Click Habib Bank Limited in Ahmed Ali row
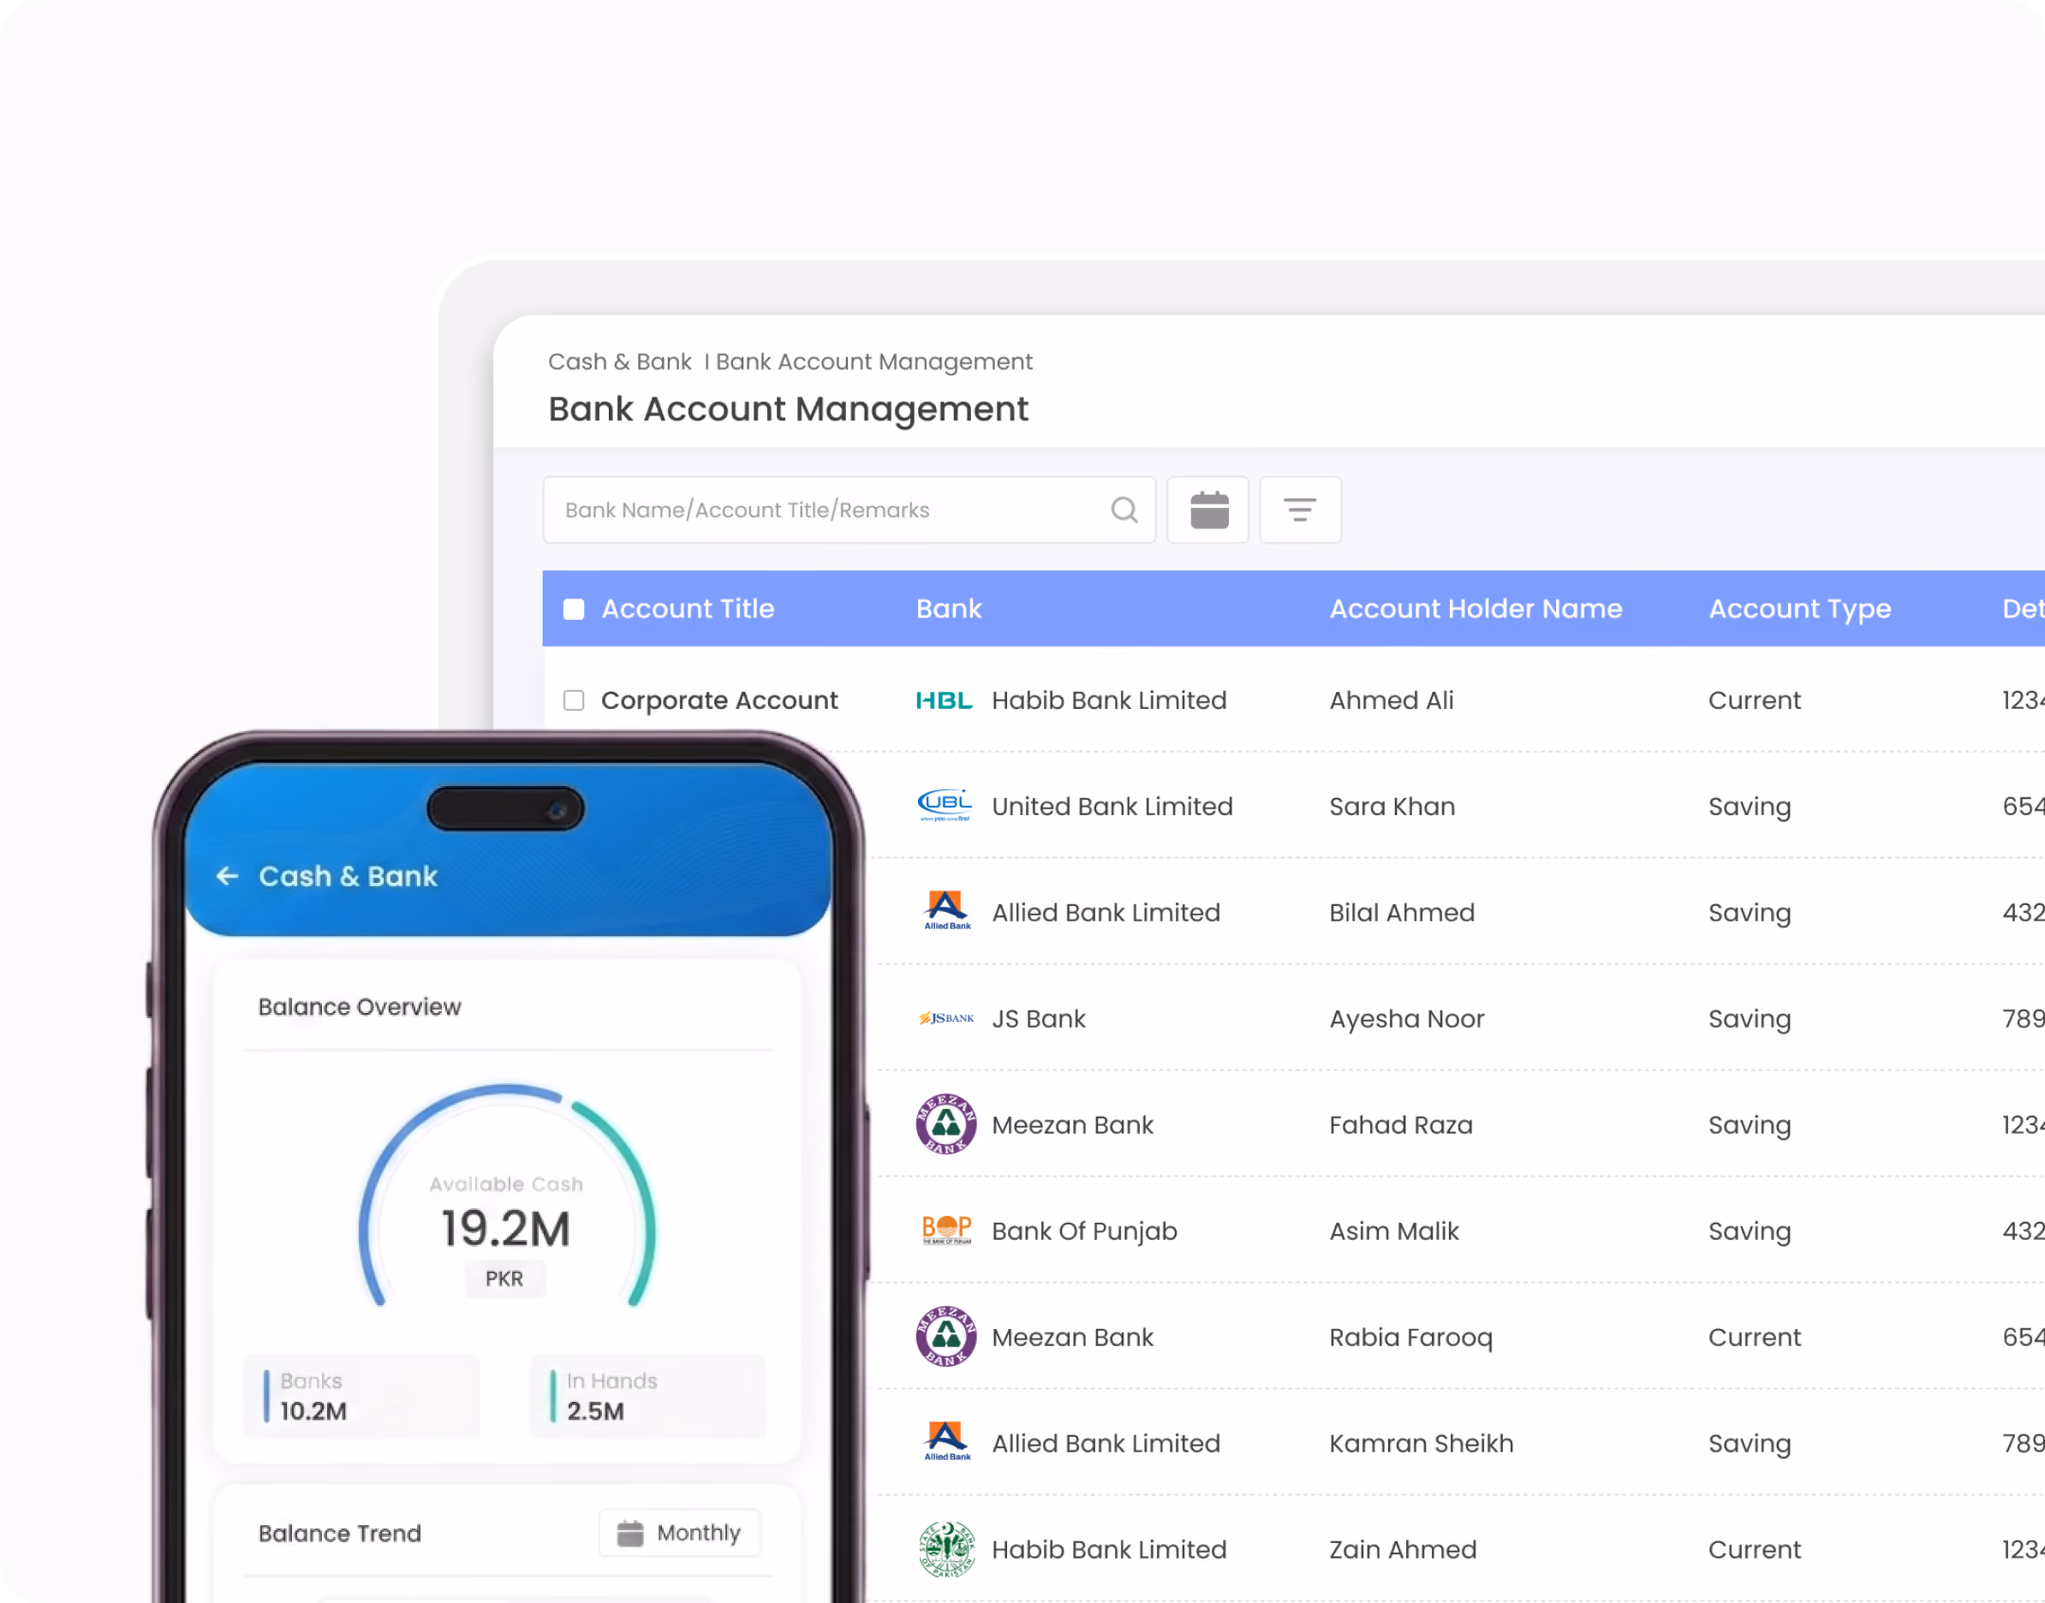The height and width of the screenshot is (1603, 2045). click(1108, 700)
